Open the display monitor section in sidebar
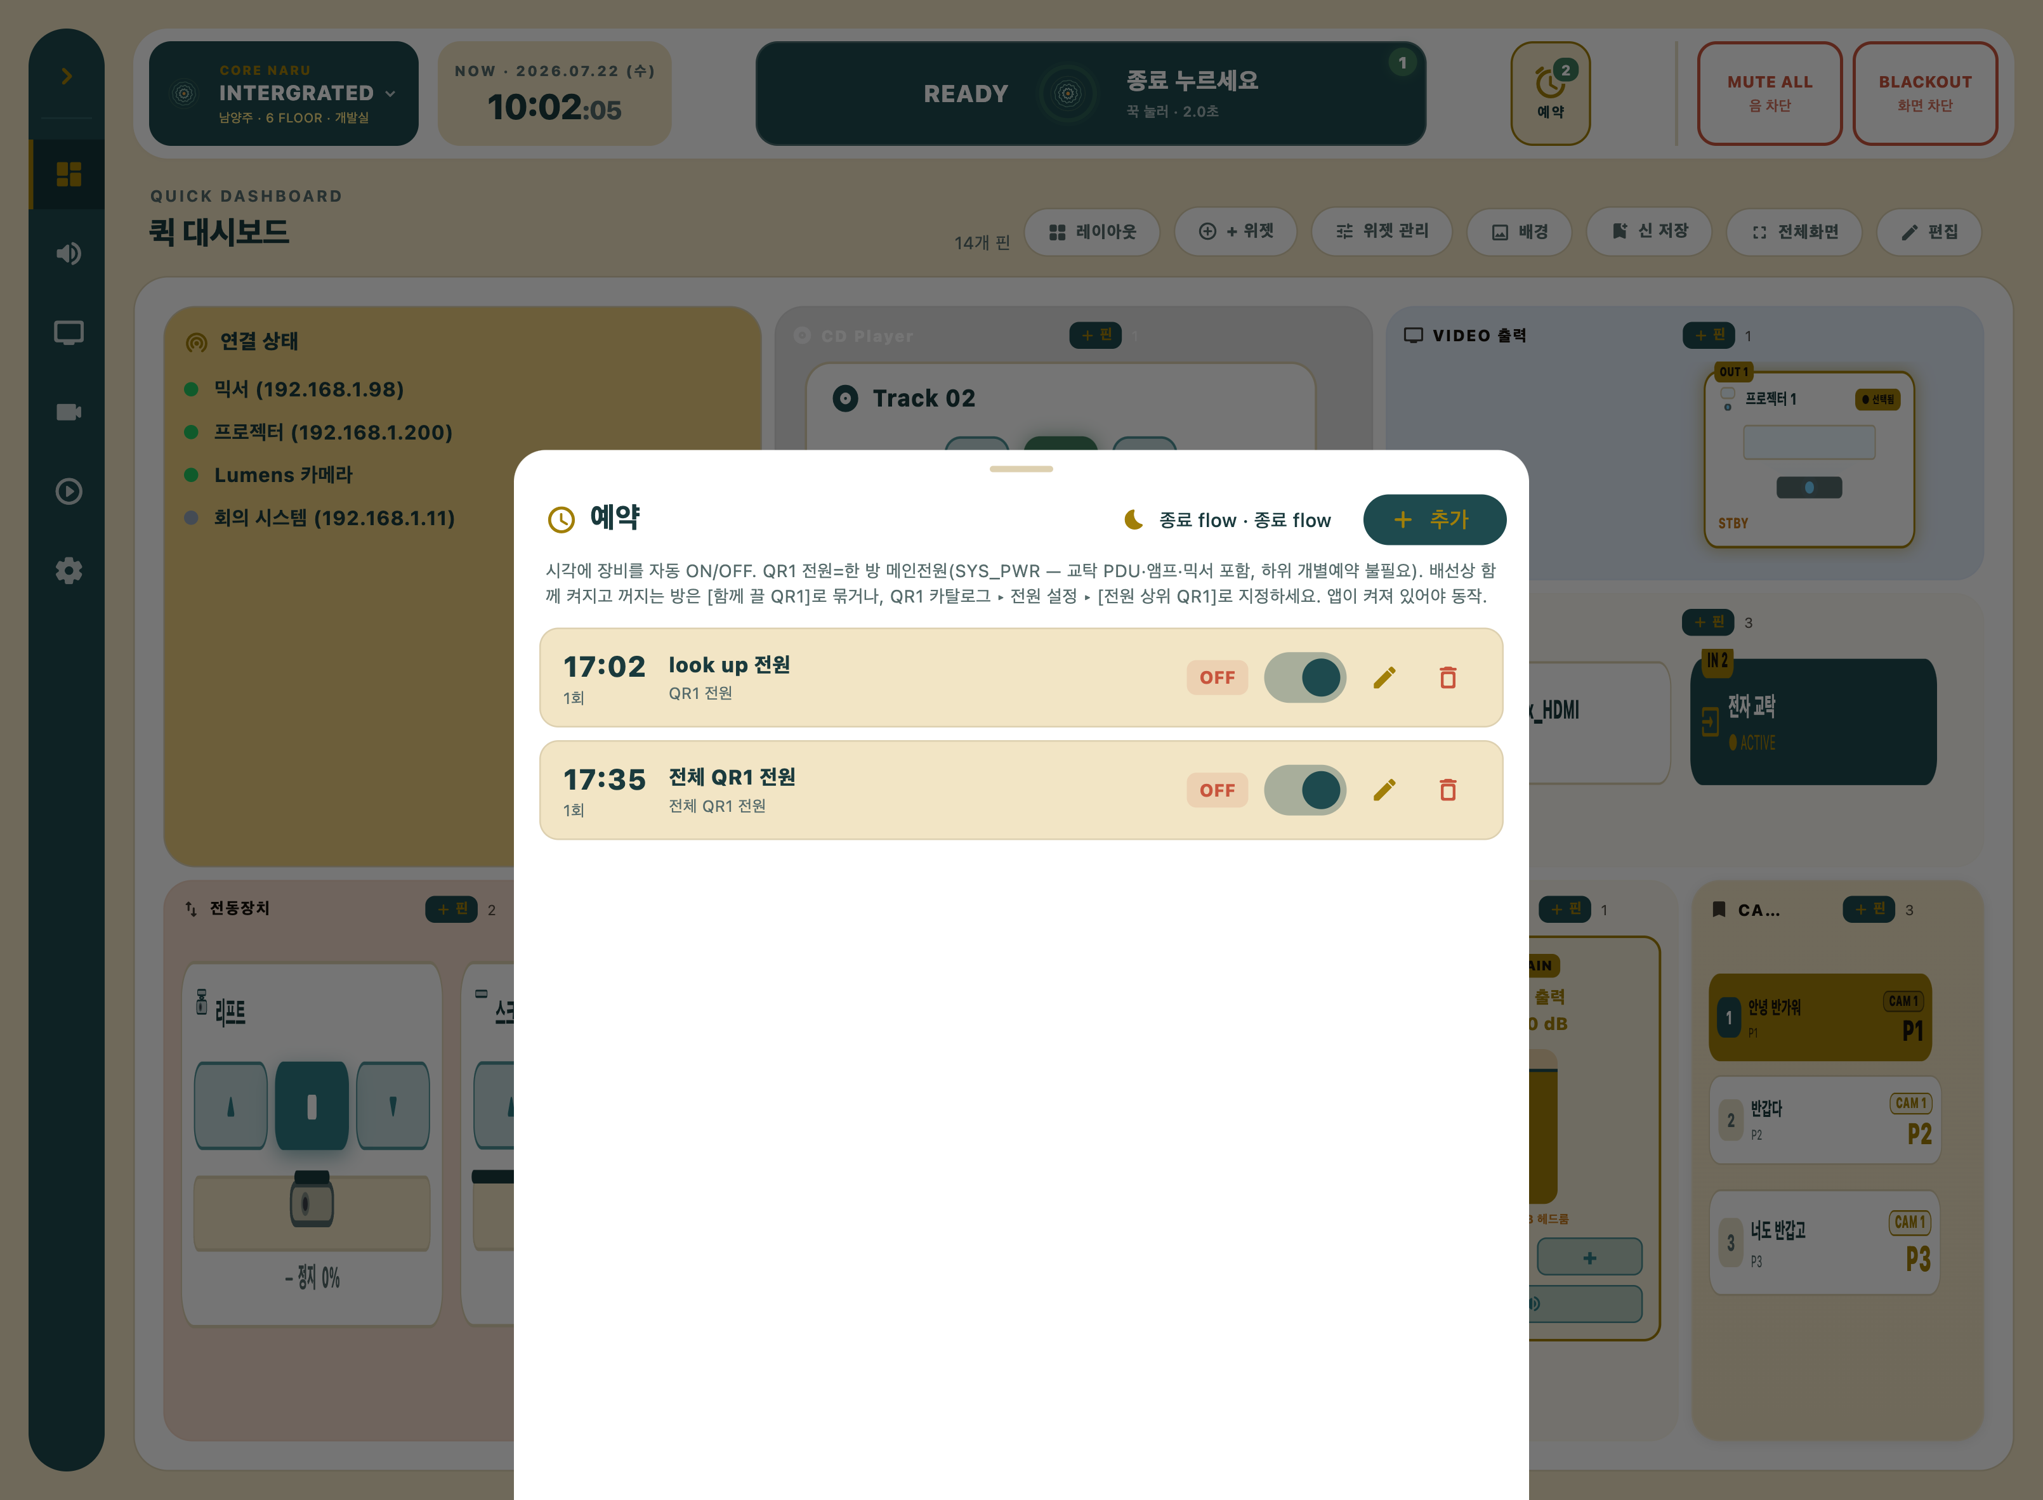The width and height of the screenshot is (2043, 1500). click(68, 332)
